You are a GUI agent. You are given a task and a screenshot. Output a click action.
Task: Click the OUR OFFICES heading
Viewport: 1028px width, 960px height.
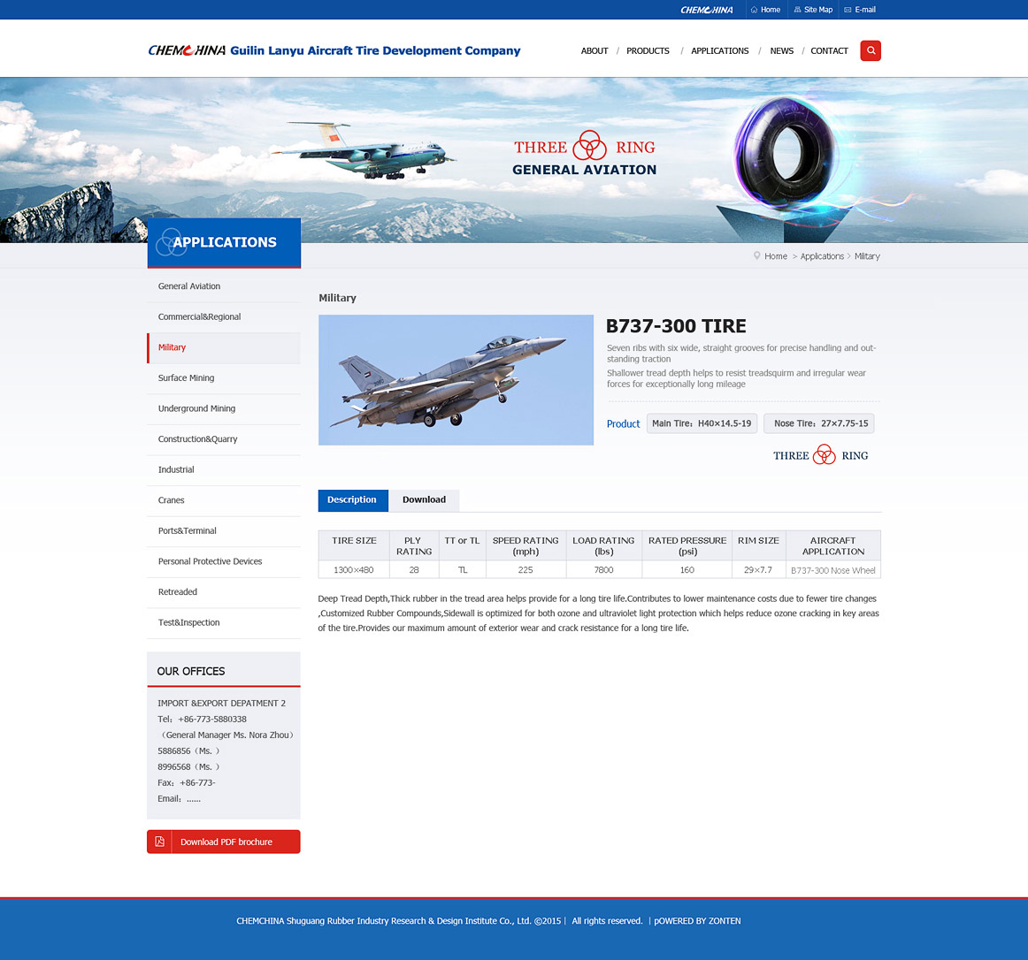[191, 671]
